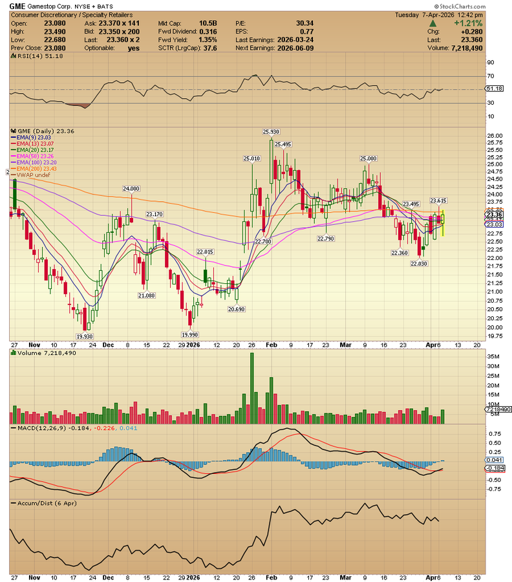Image resolution: width=512 pixels, height=582 pixels.
Task: Click the Ask quote 23.370 x 141
Action: (119, 23)
